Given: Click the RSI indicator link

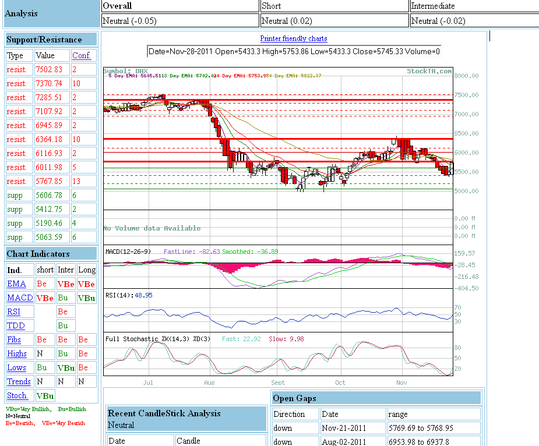Looking at the screenshot, I should point(13,312).
